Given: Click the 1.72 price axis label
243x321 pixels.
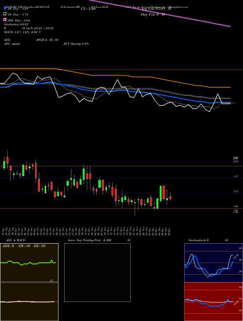Looking at the screenshot, I should (x=236, y=192).
